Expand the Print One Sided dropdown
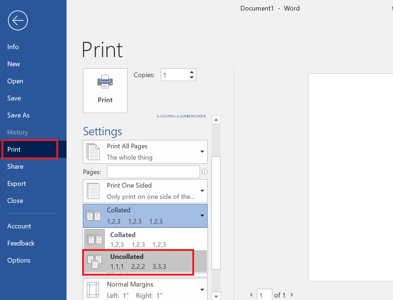 pos(145,191)
